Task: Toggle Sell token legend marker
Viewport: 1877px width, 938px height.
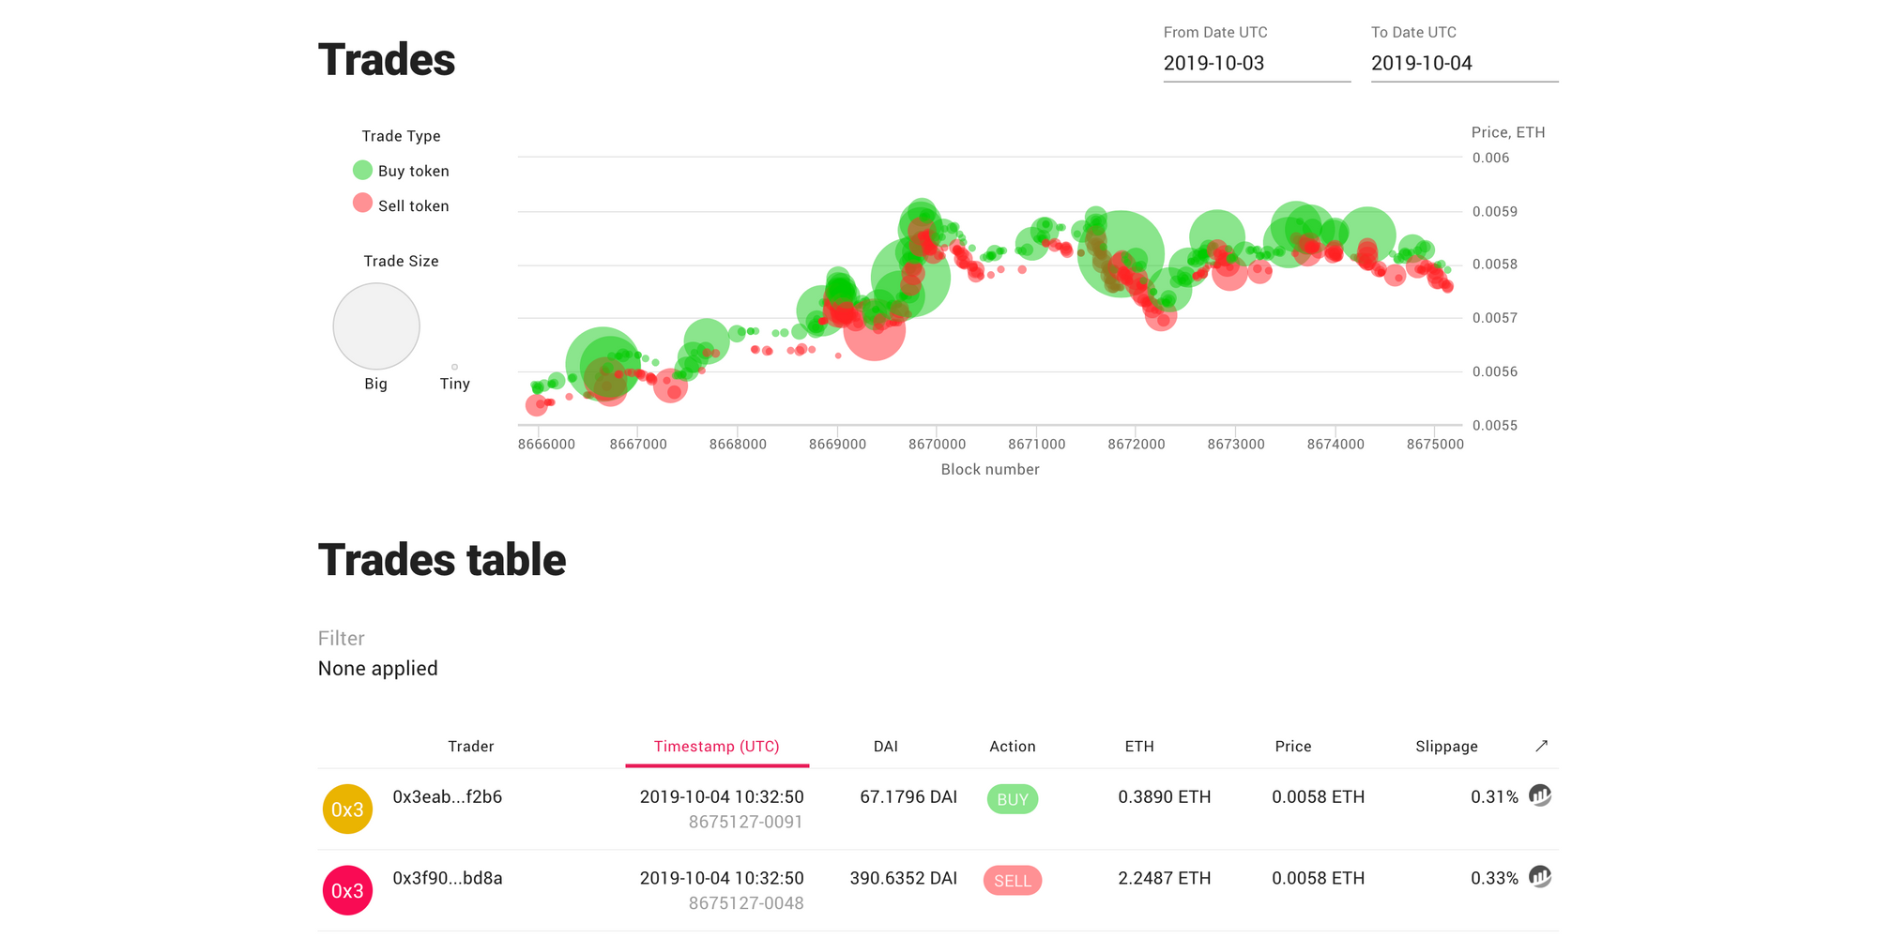Action: point(362,204)
